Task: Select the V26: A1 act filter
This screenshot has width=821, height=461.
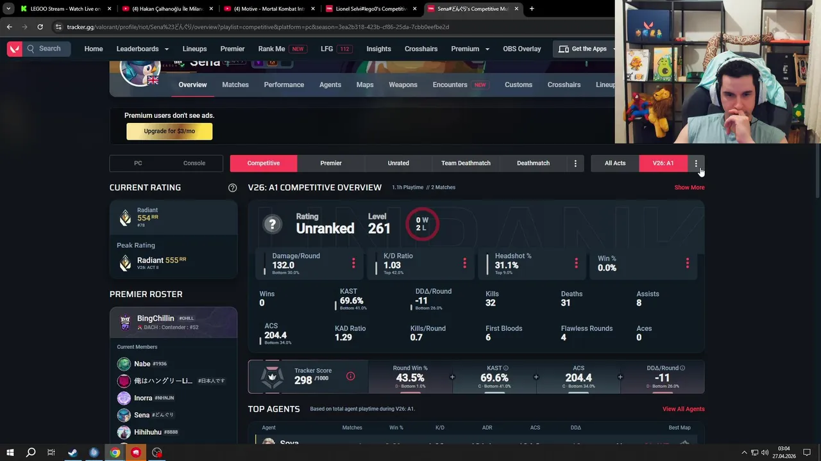Action: (663, 163)
